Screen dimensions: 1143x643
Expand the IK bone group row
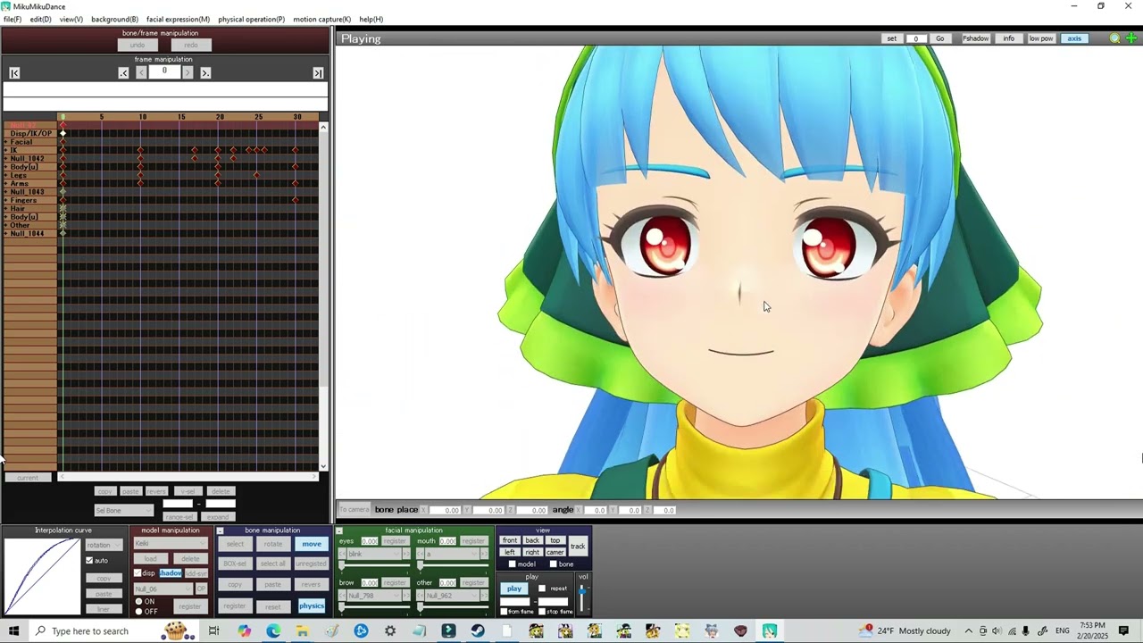tap(6, 150)
